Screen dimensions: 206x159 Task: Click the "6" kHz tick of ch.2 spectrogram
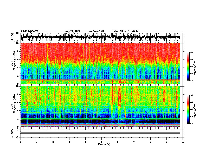(x=18, y=103)
